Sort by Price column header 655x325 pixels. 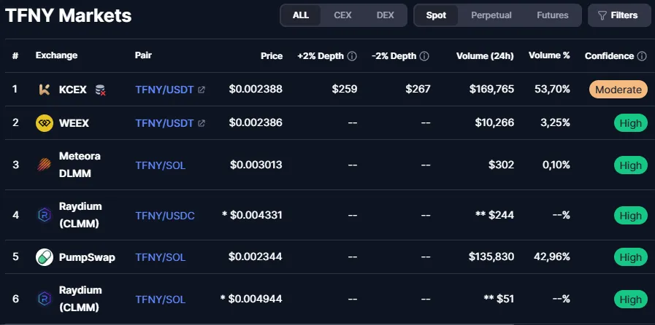(272, 56)
